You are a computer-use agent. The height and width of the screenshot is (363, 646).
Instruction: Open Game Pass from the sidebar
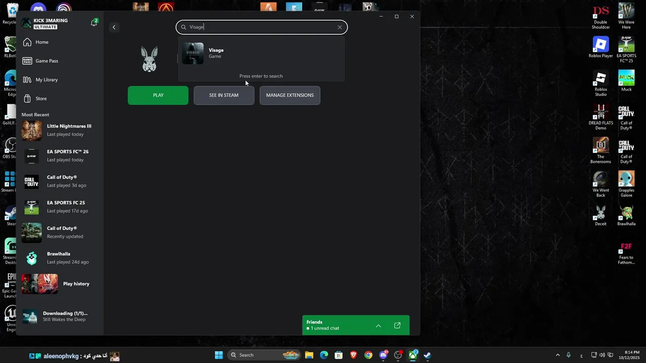[x=60, y=61]
